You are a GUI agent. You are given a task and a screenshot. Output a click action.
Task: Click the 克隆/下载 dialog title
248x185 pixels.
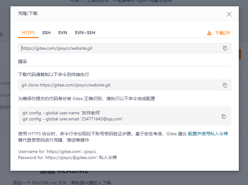28,13
